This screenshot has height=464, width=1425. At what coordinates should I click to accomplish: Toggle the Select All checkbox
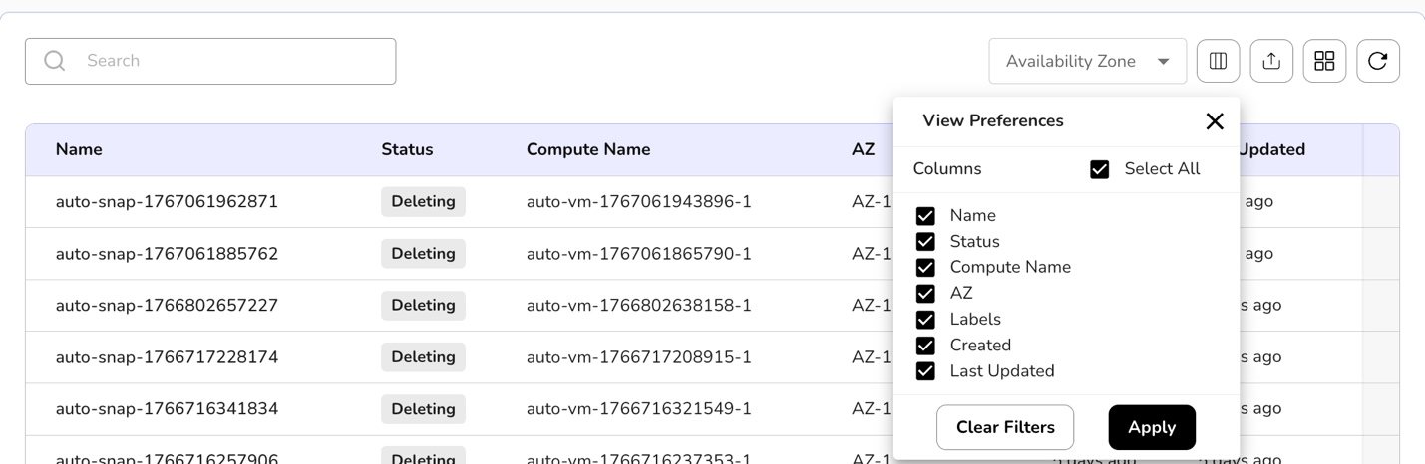tap(1100, 169)
